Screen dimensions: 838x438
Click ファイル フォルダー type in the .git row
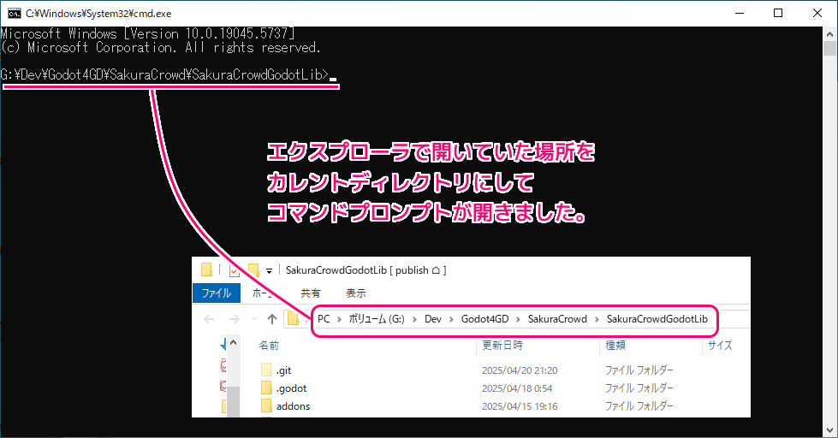pyautogui.click(x=639, y=370)
